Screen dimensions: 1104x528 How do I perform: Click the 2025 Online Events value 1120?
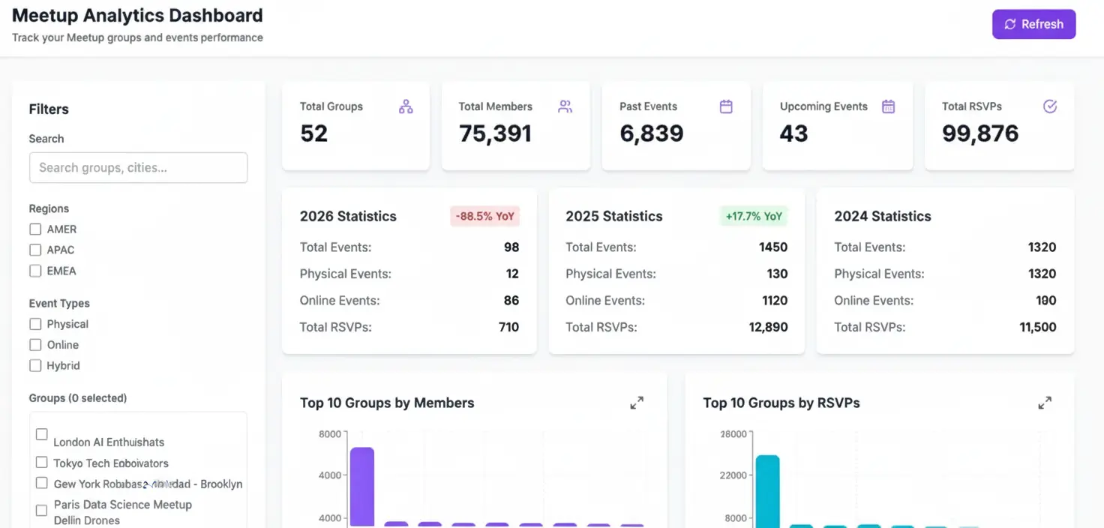pos(775,301)
